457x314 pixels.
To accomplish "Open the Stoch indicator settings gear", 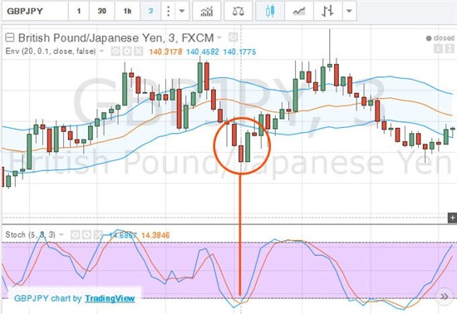I will click(86, 234).
